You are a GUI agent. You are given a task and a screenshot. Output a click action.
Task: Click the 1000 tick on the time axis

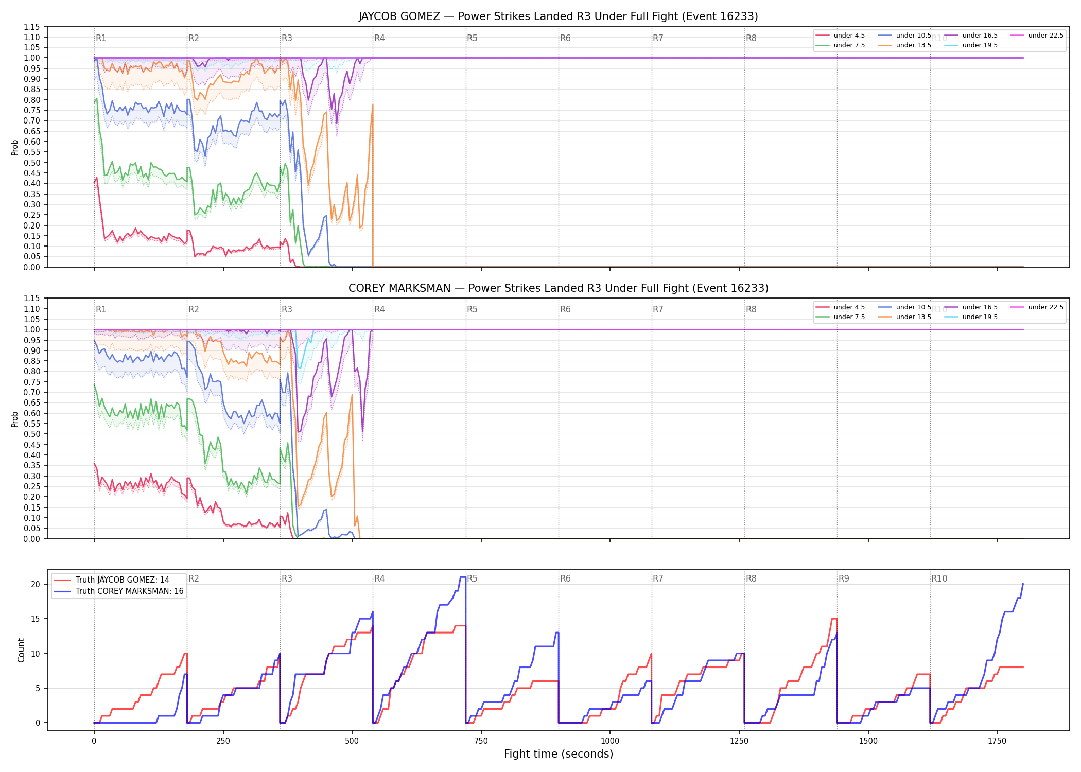pyautogui.click(x=610, y=741)
